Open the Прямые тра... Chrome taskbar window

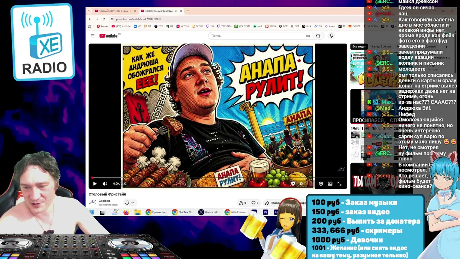click(x=157, y=212)
